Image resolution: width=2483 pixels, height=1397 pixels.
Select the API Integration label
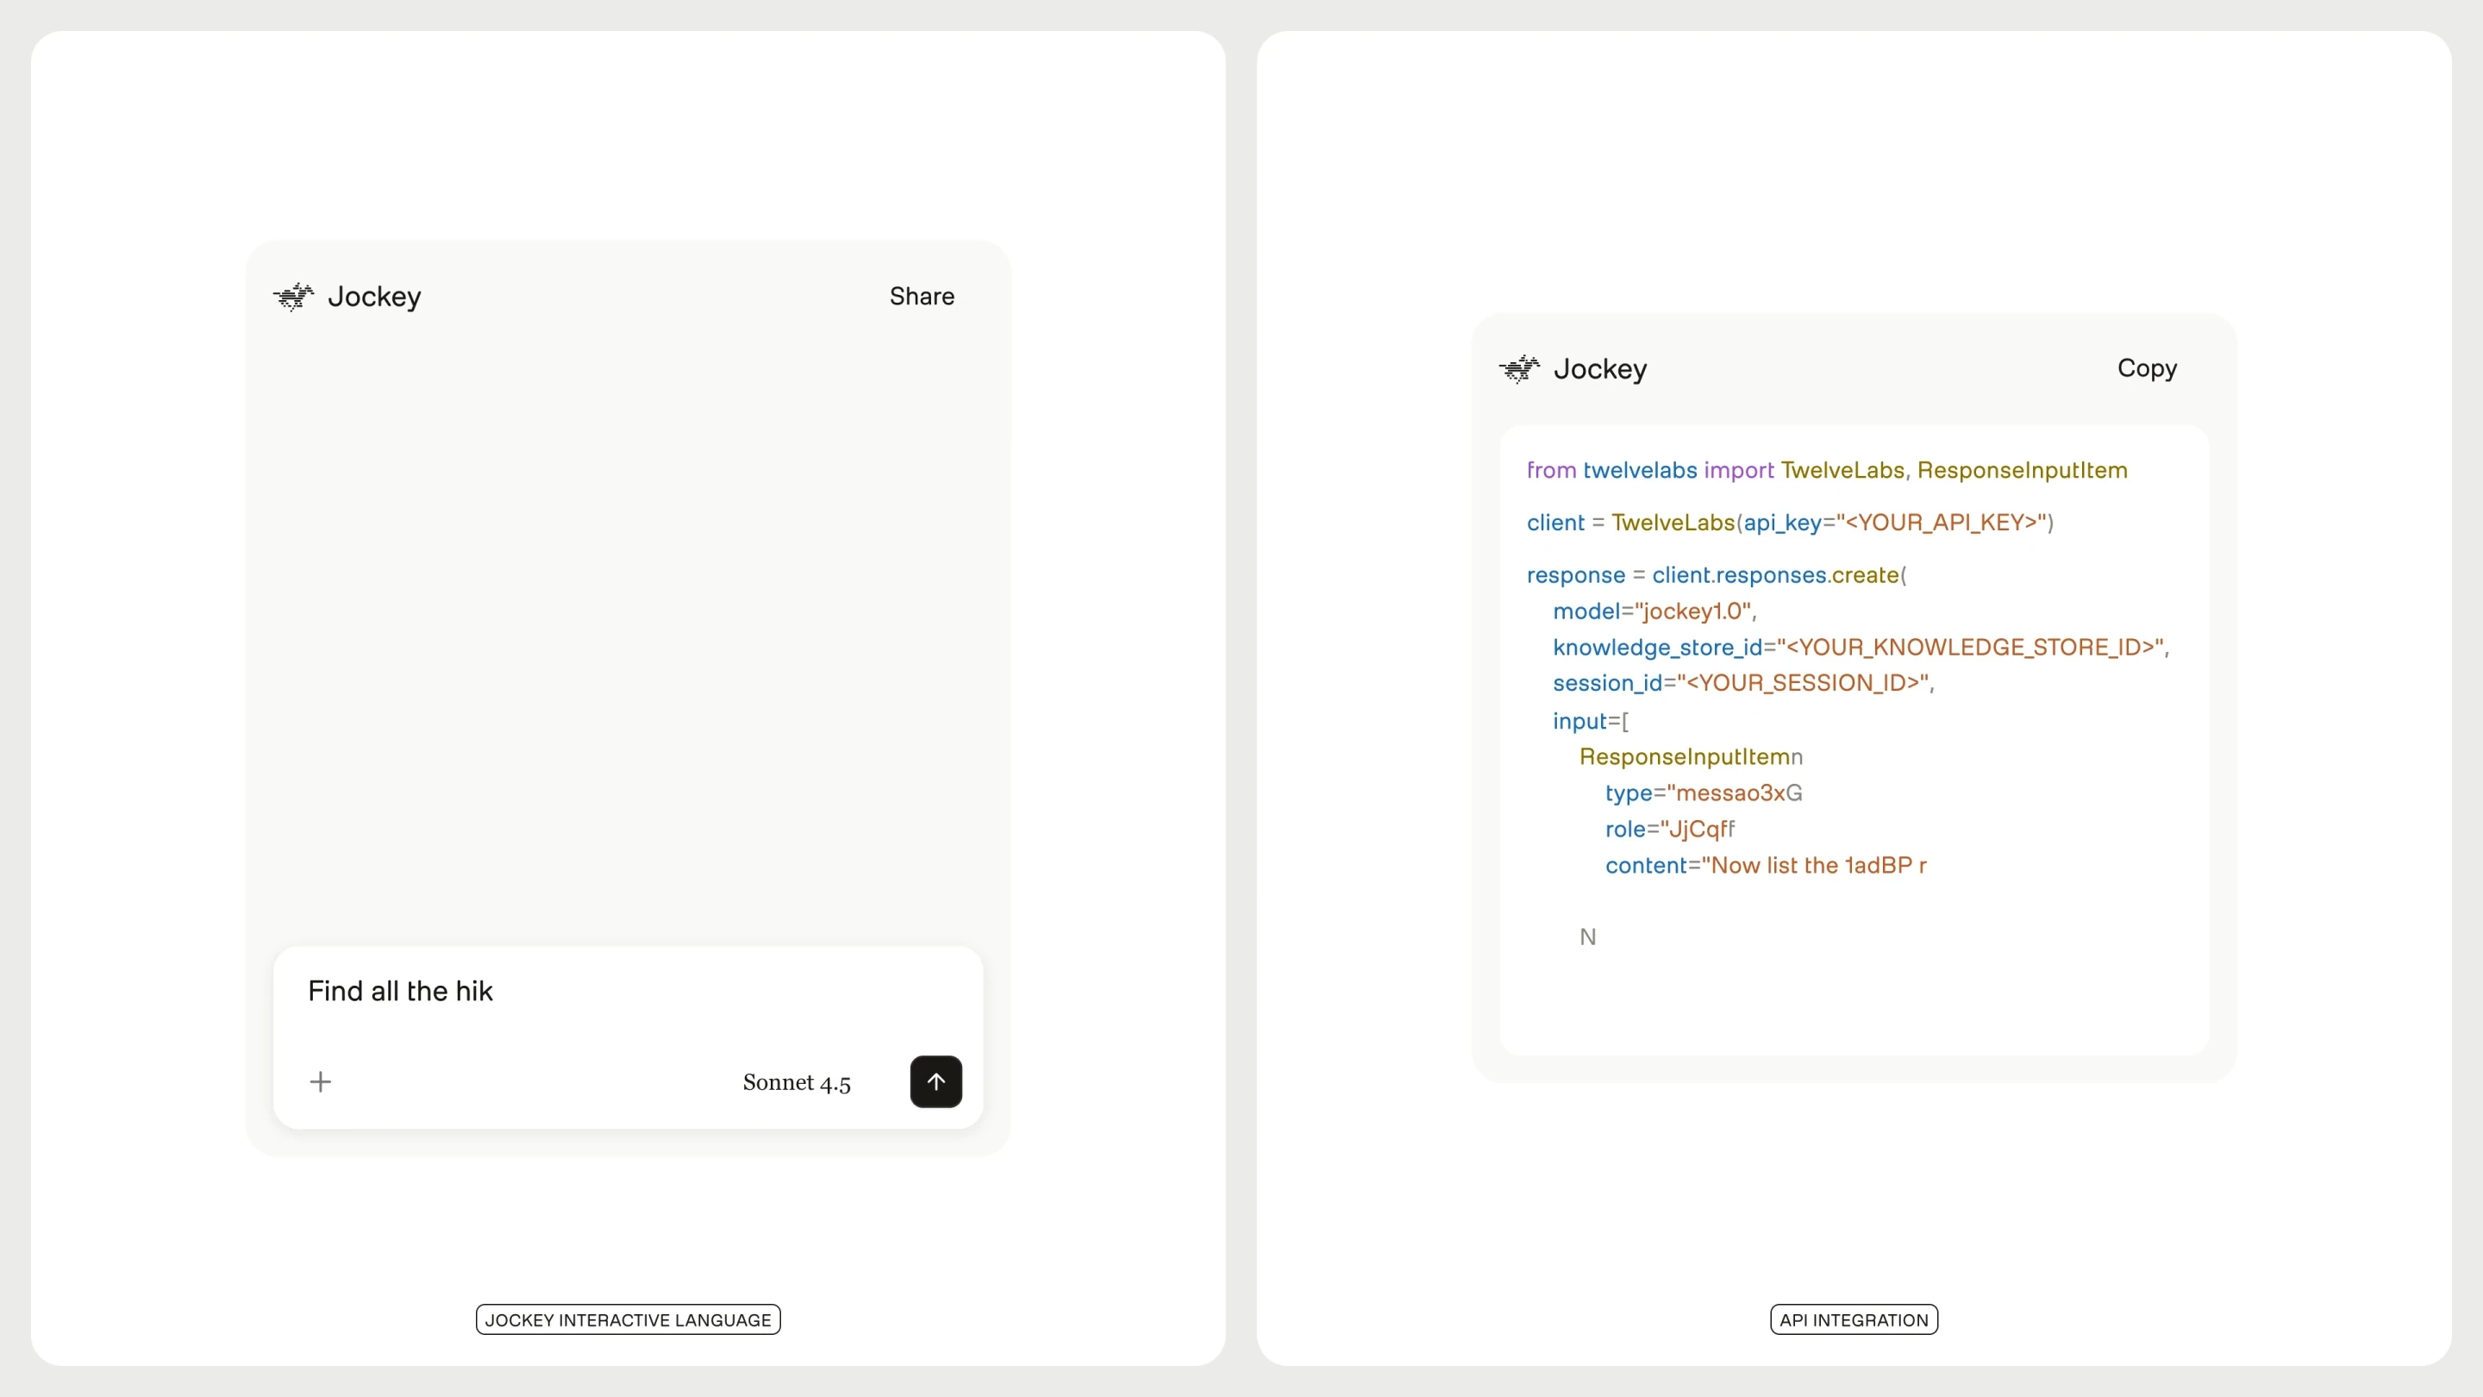point(1854,1320)
